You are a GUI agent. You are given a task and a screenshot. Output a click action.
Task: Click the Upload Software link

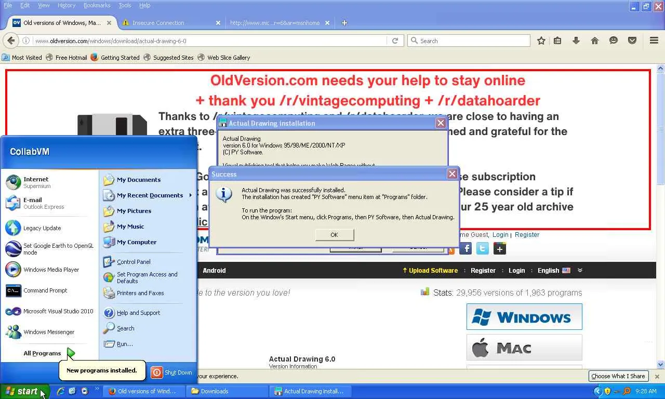(430, 270)
